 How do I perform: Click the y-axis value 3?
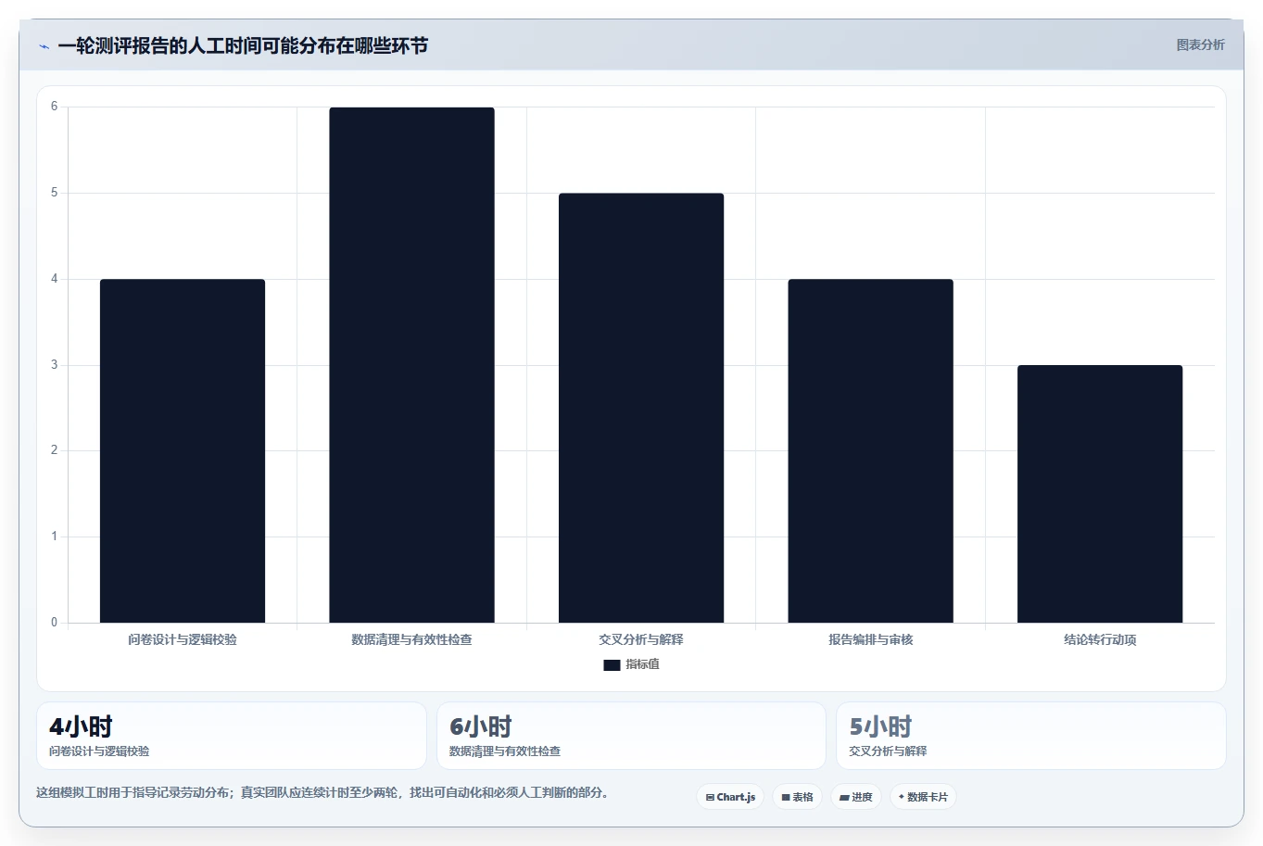(54, 365)
